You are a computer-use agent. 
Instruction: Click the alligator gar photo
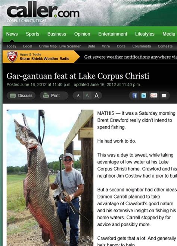click(50, 178)
